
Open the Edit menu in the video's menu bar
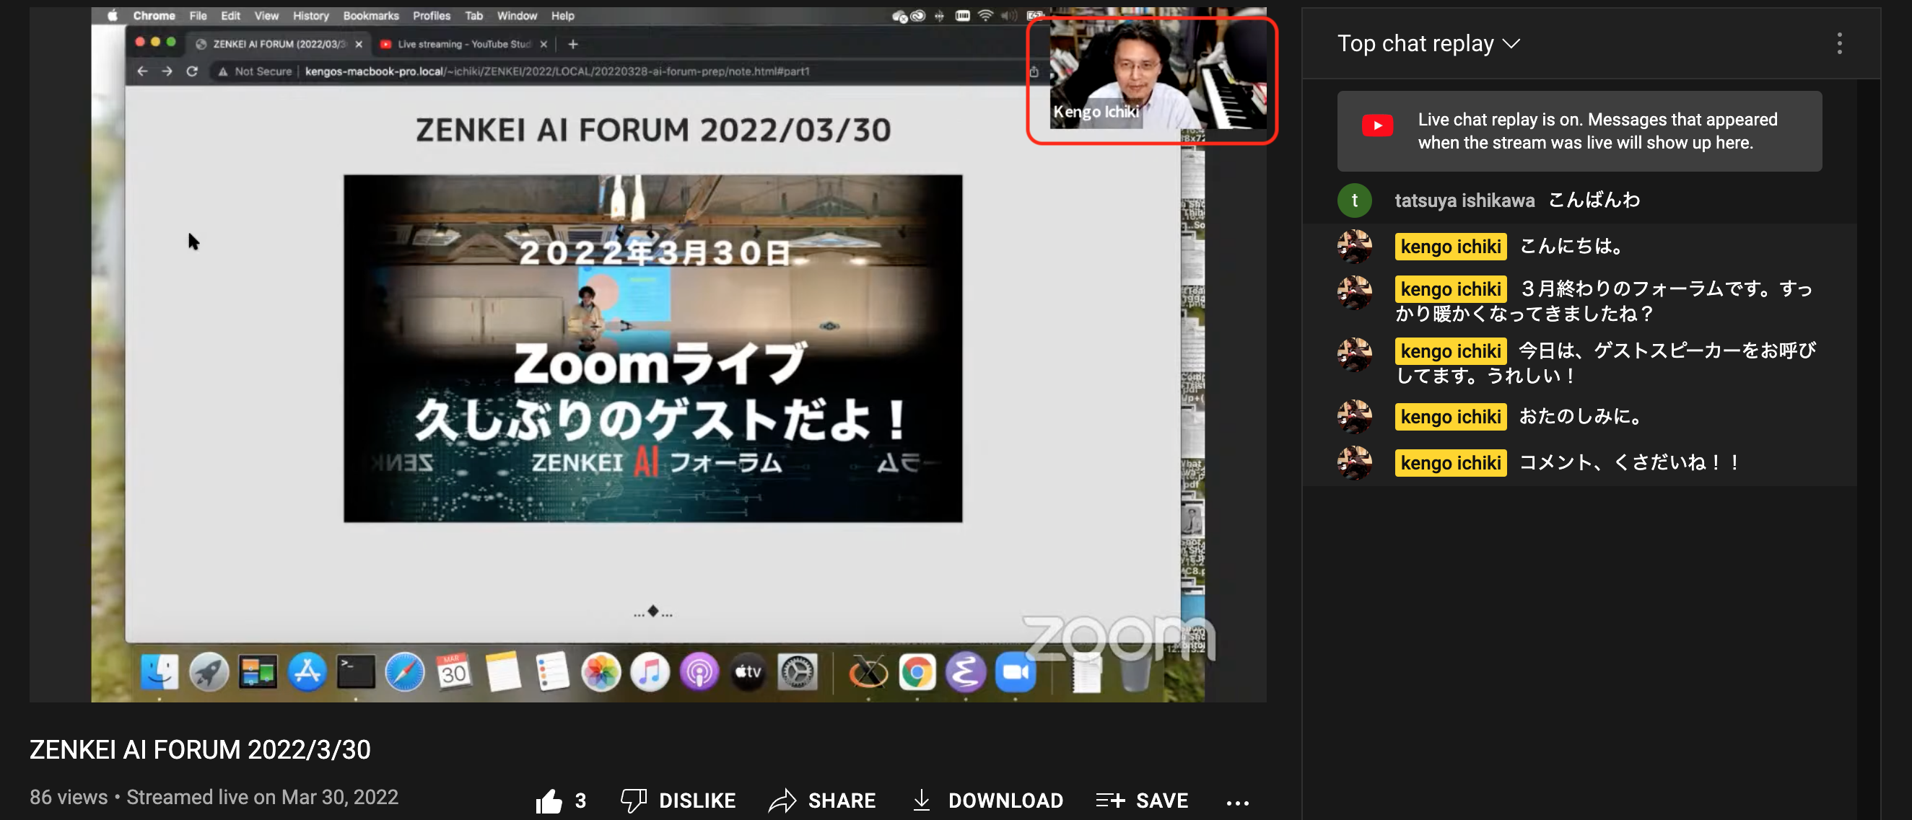230,16
